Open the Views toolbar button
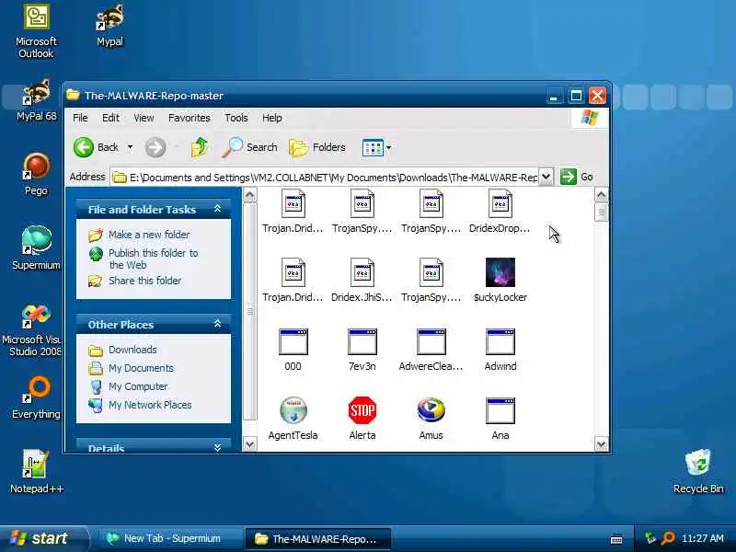736x552 pixels. coord(373,148)
